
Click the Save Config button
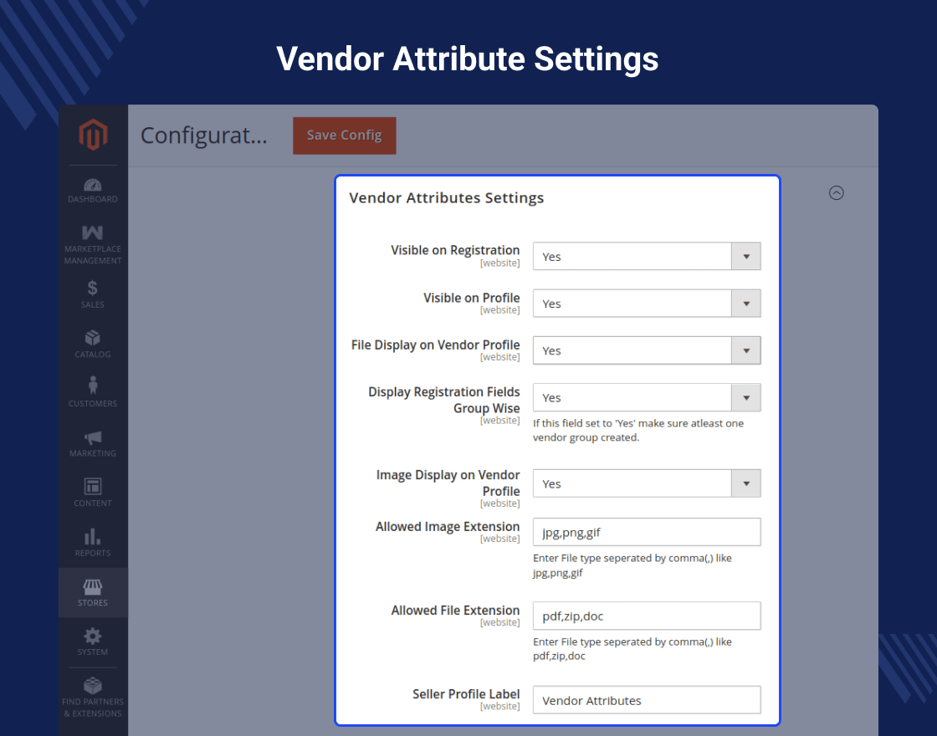(x=344, y=135)
